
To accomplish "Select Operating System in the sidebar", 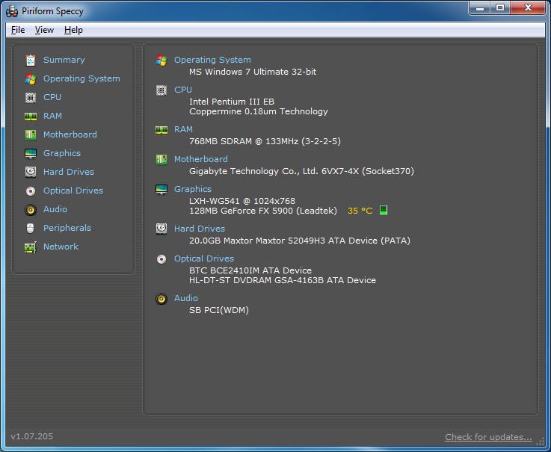I will (x=81, y=78).
